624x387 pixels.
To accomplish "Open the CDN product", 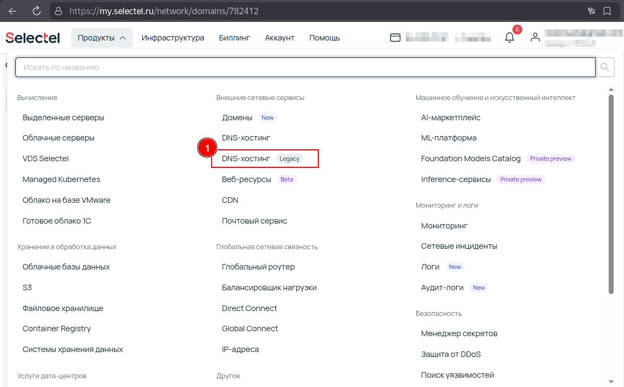I will (230, 200).
